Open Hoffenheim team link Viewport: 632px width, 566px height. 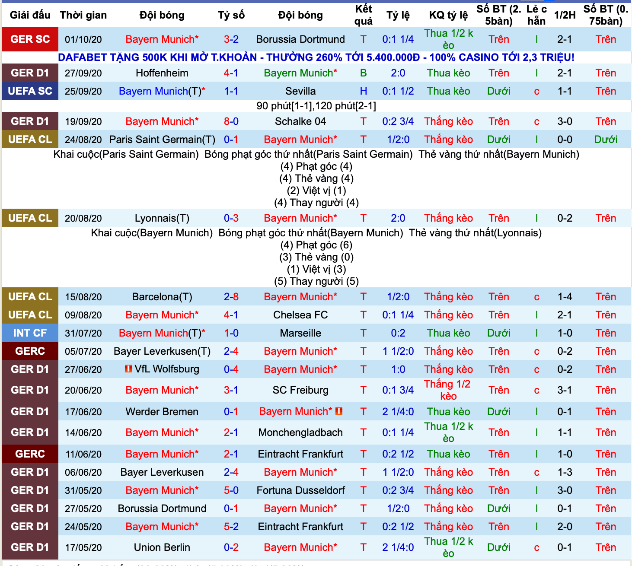coord(162,73)
